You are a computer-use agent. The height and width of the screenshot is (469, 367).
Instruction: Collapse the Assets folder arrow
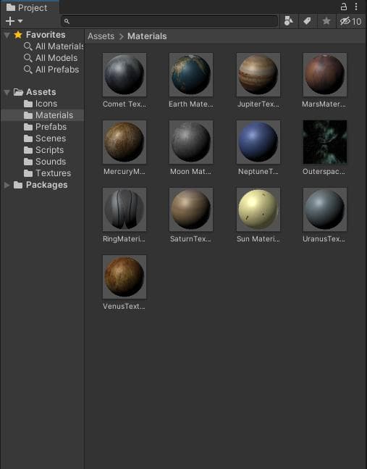pyautogui.click(x=7, y=93)
